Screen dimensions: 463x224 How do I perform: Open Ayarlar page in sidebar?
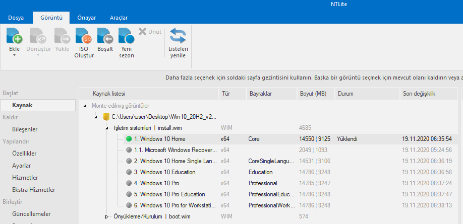click(21, 166)
